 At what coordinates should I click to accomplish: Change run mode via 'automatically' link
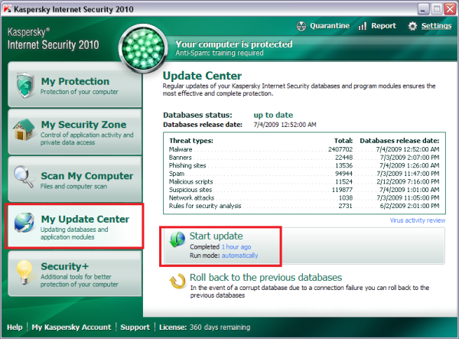point(239,256)
